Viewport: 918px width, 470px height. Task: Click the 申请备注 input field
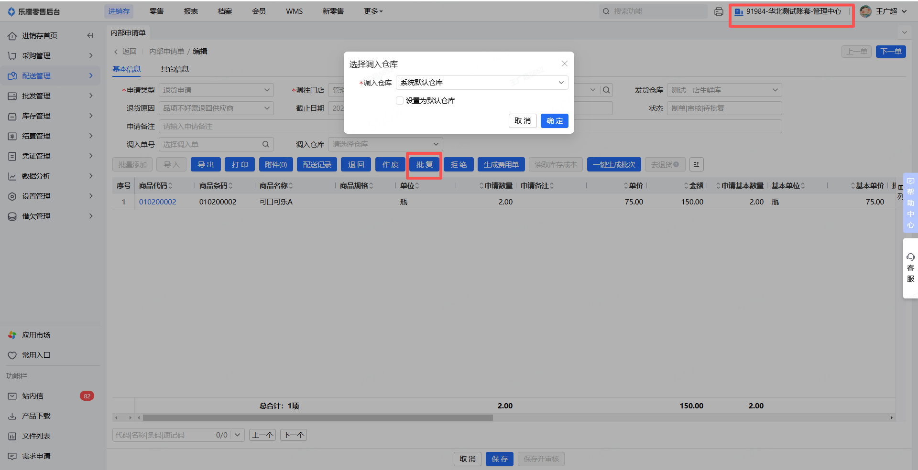pos(470,127)
